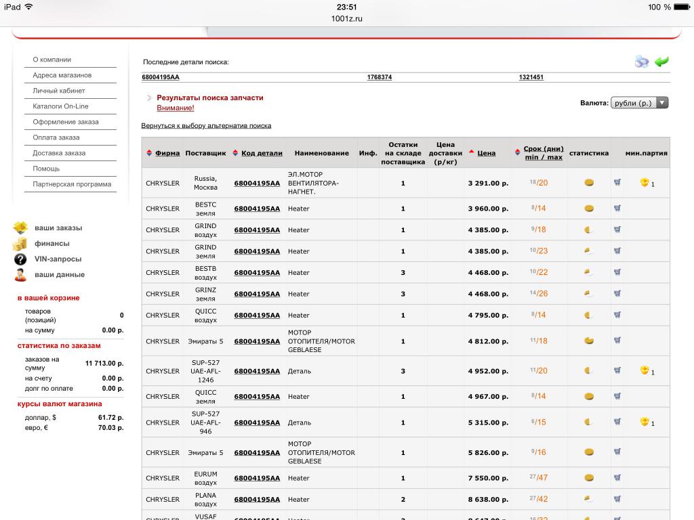Click the gold coins icon beside 'финансы'

pyautogui.click(x=20, y=244)
